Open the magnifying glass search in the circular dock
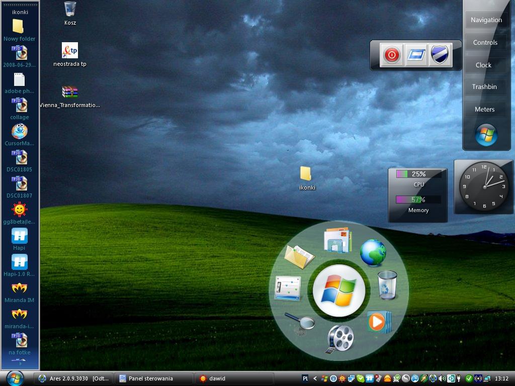Screen dimensions: 515x386 (300, 323)
